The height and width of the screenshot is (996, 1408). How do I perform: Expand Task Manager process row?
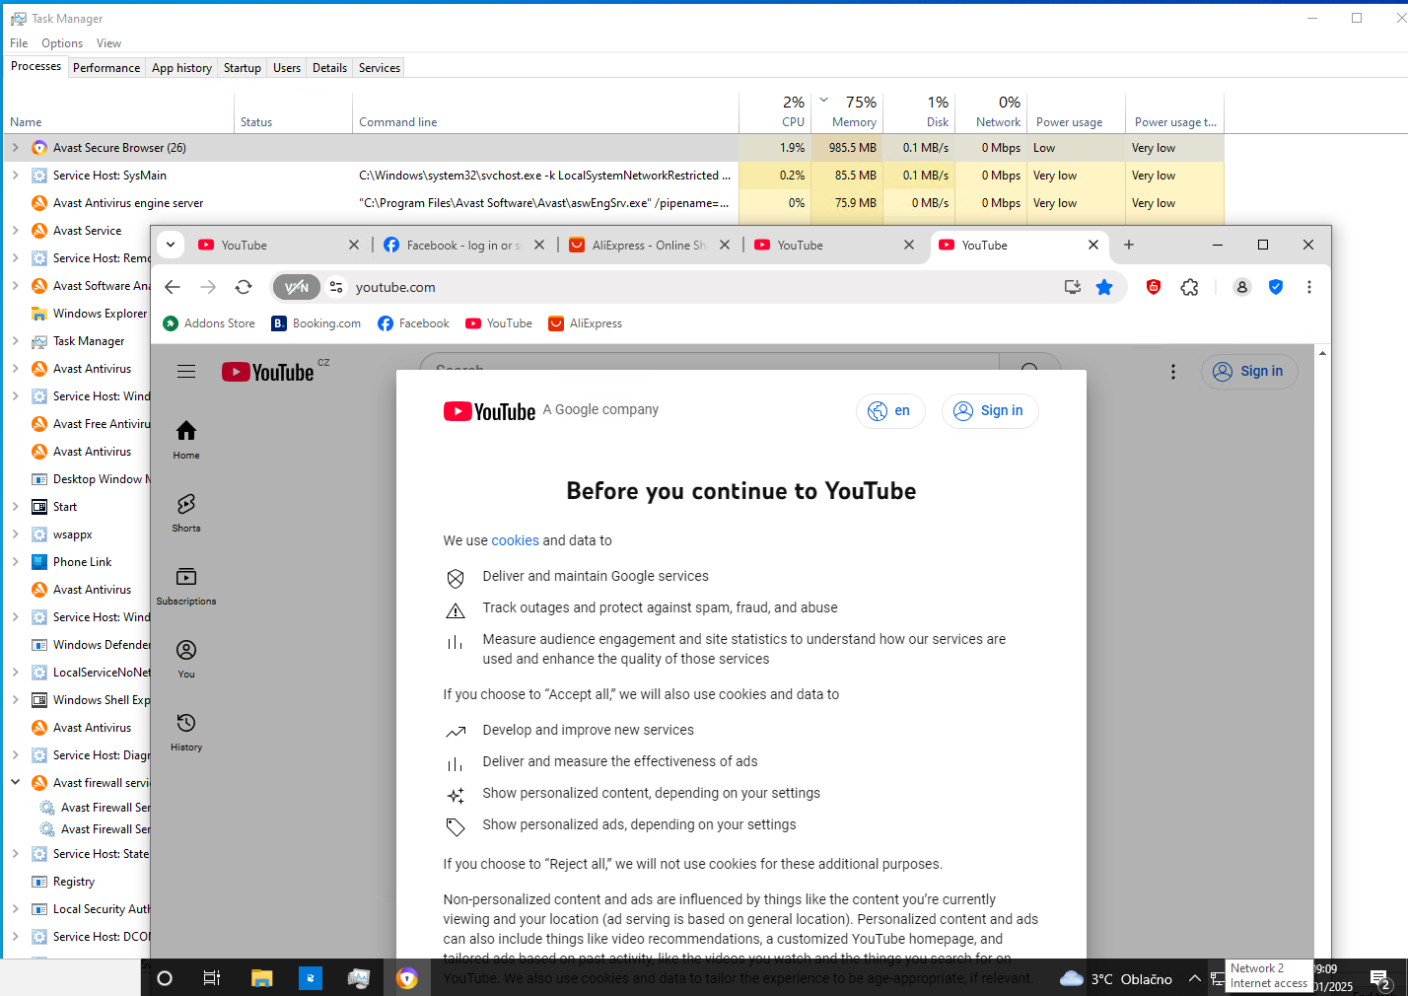coord(15,341)
